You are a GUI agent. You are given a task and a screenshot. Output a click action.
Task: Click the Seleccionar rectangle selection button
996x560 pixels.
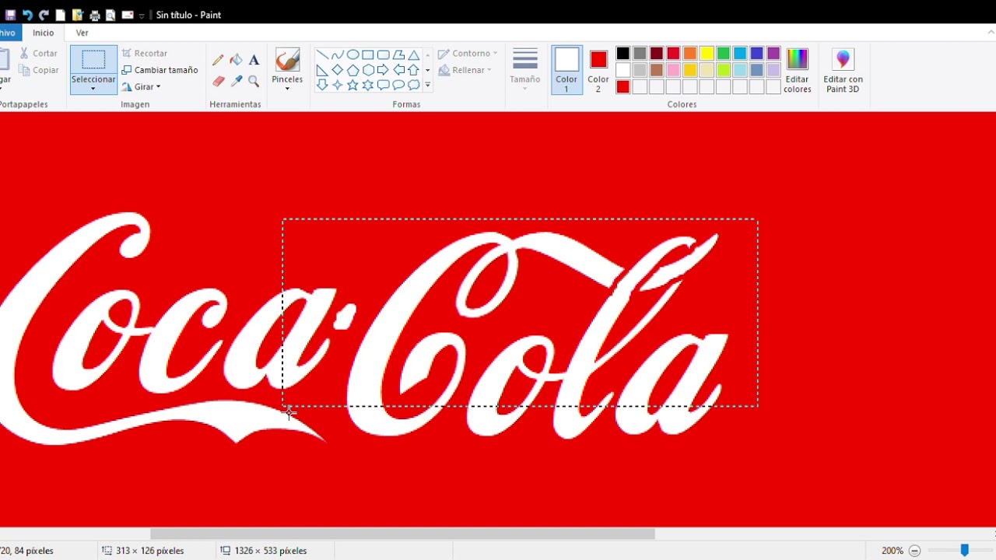tap(93, 60)
